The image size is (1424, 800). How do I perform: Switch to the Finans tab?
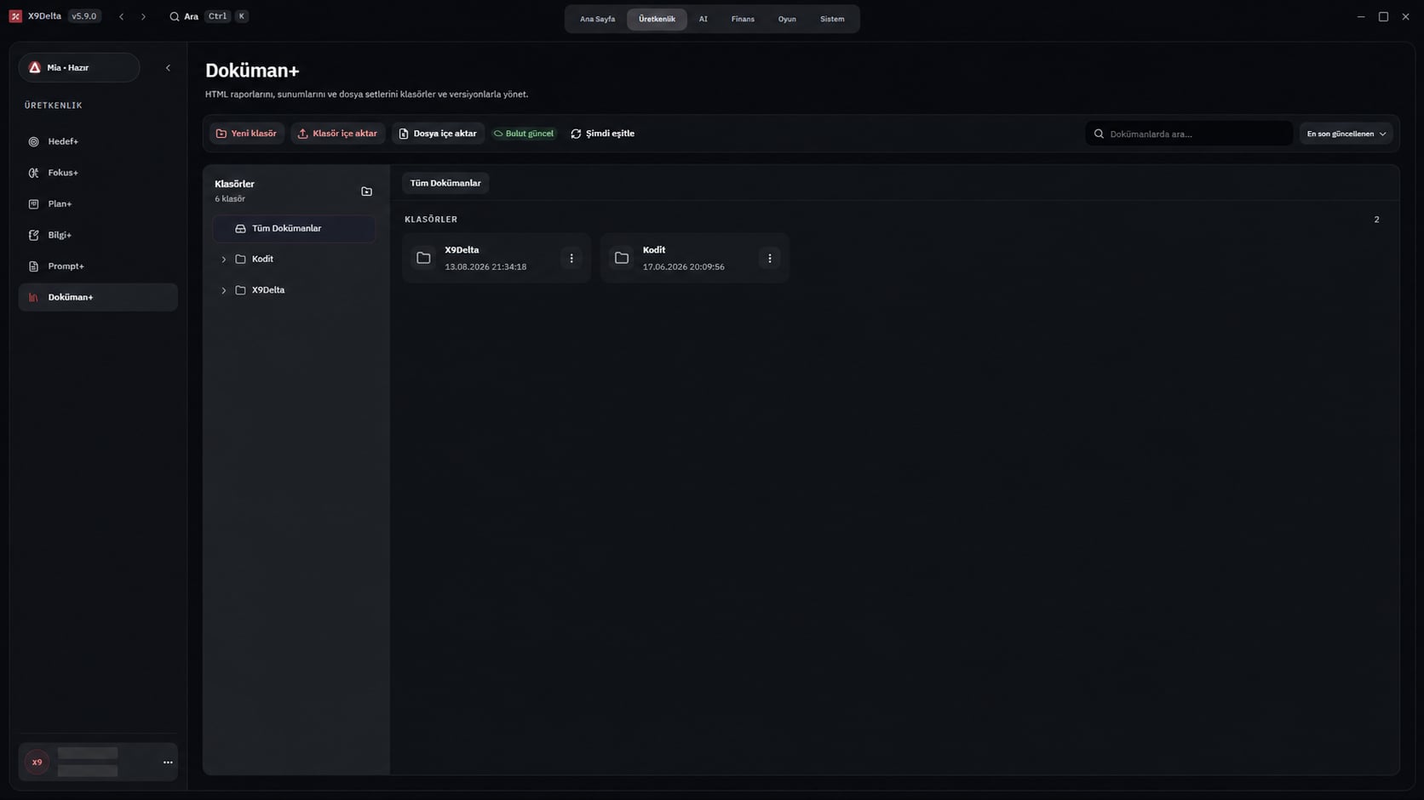tap(743, 19)
